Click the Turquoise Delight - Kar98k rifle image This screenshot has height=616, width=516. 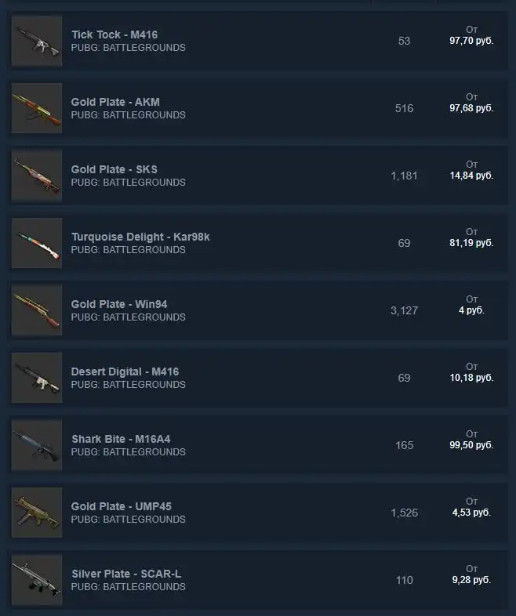point(37,243)
